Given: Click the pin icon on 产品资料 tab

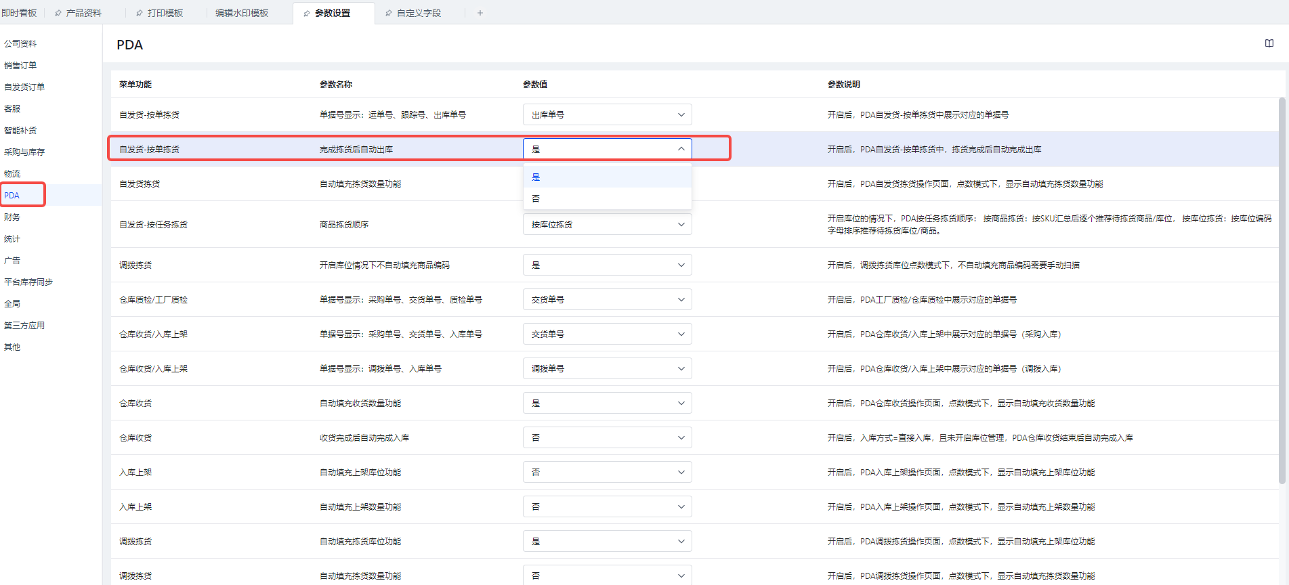Looking at the screenshot, I should [58, 14].
